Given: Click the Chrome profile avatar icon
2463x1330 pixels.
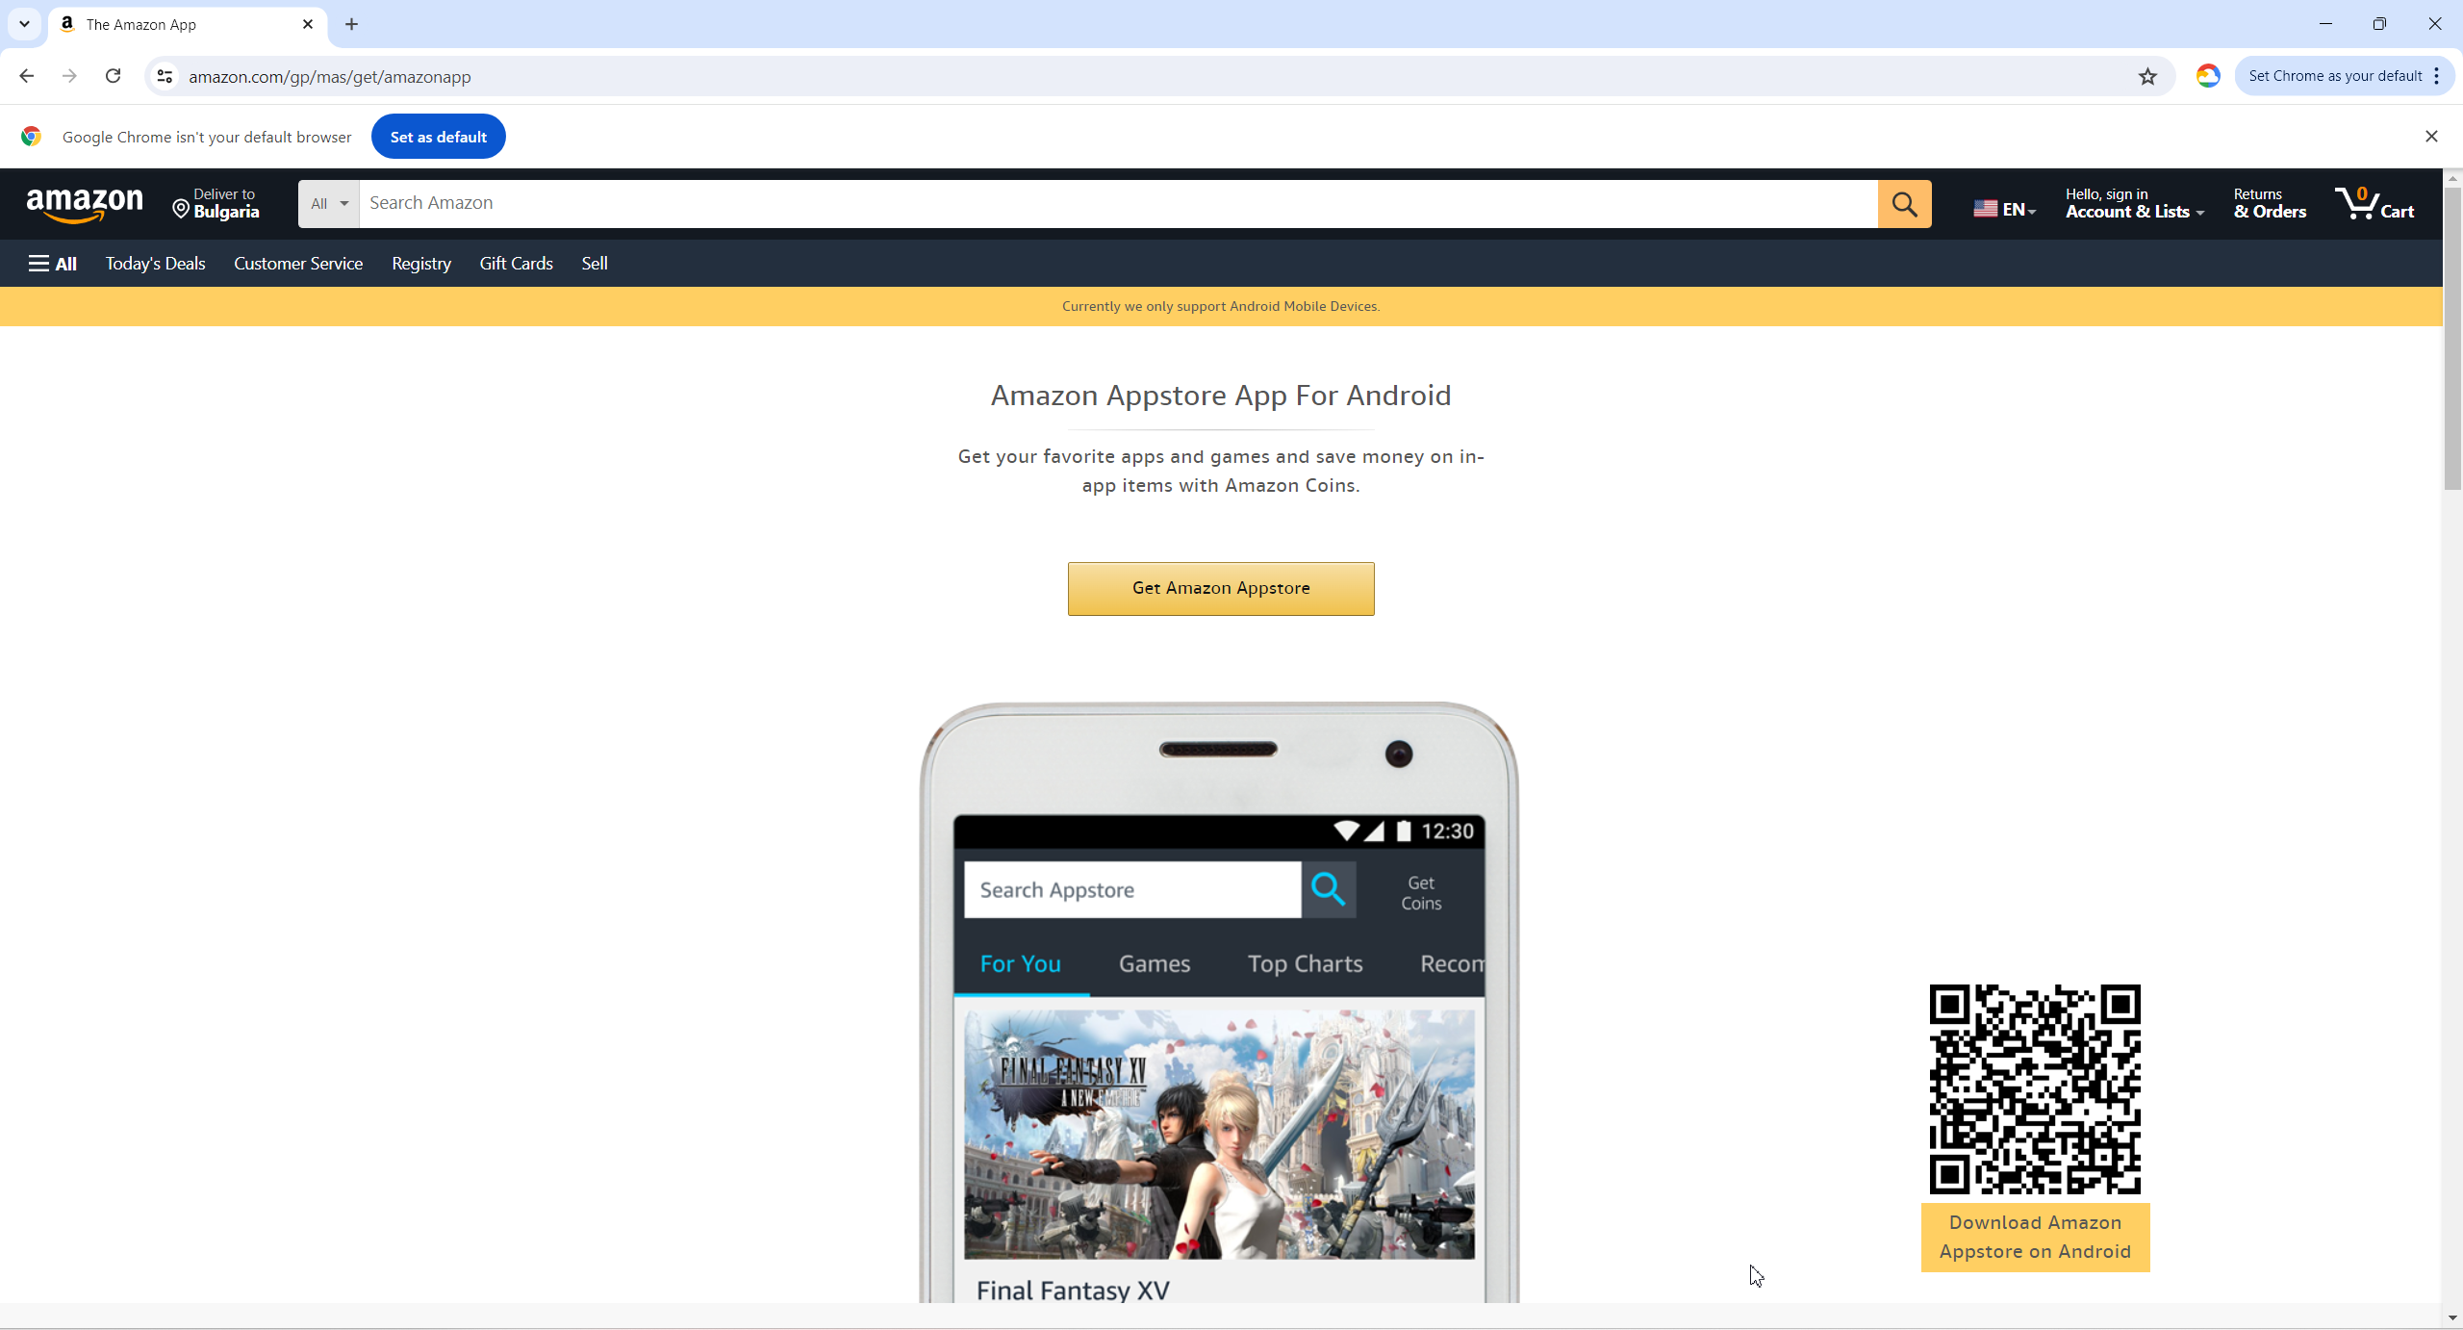Looking at the screenshot, I should 2207,76.
